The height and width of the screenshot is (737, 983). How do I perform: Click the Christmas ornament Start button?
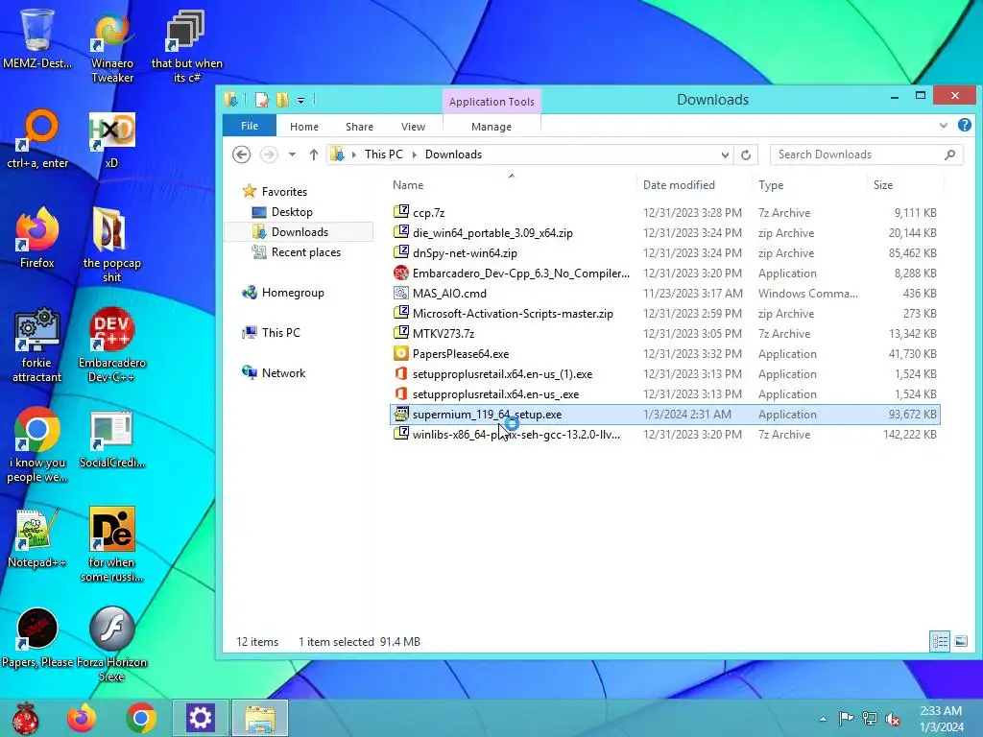point(26,718)
